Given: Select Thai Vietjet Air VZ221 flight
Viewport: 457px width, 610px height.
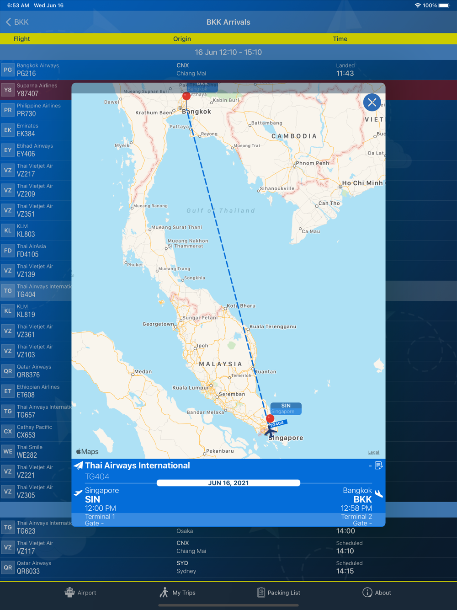Looking at the screenshot, I should pyautogui.click(x=36, y=472).
